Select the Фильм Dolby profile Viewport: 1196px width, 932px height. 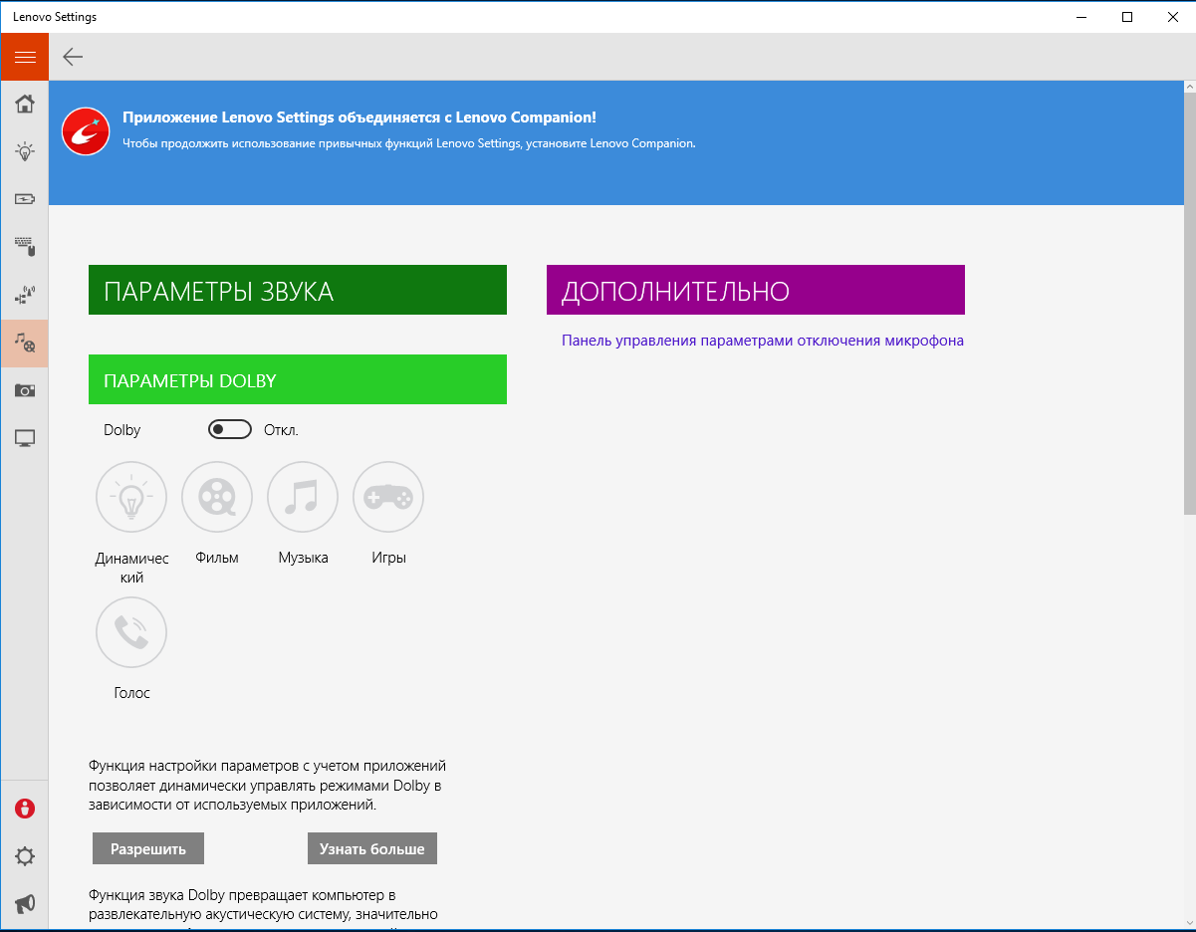(x=217, y=497)
